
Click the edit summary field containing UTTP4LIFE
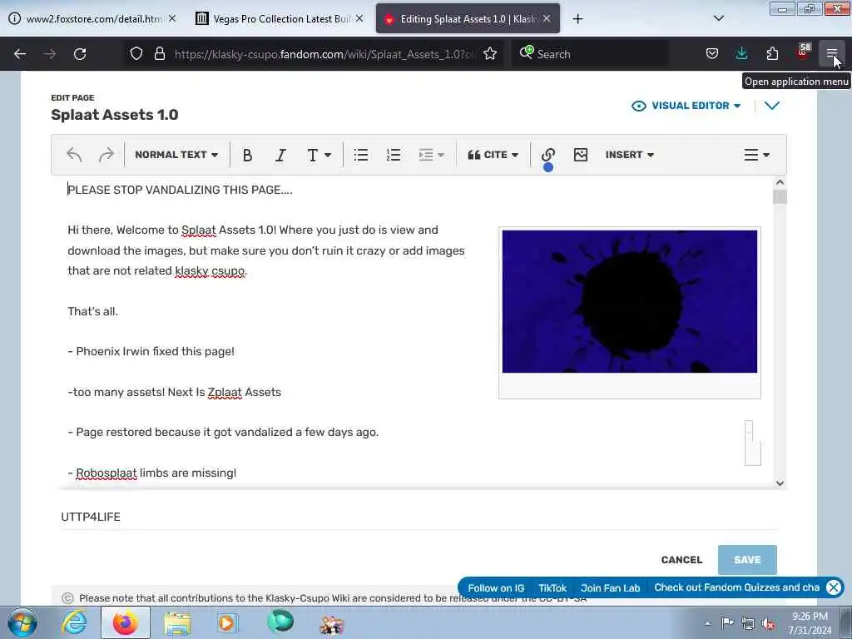(419, 517)
